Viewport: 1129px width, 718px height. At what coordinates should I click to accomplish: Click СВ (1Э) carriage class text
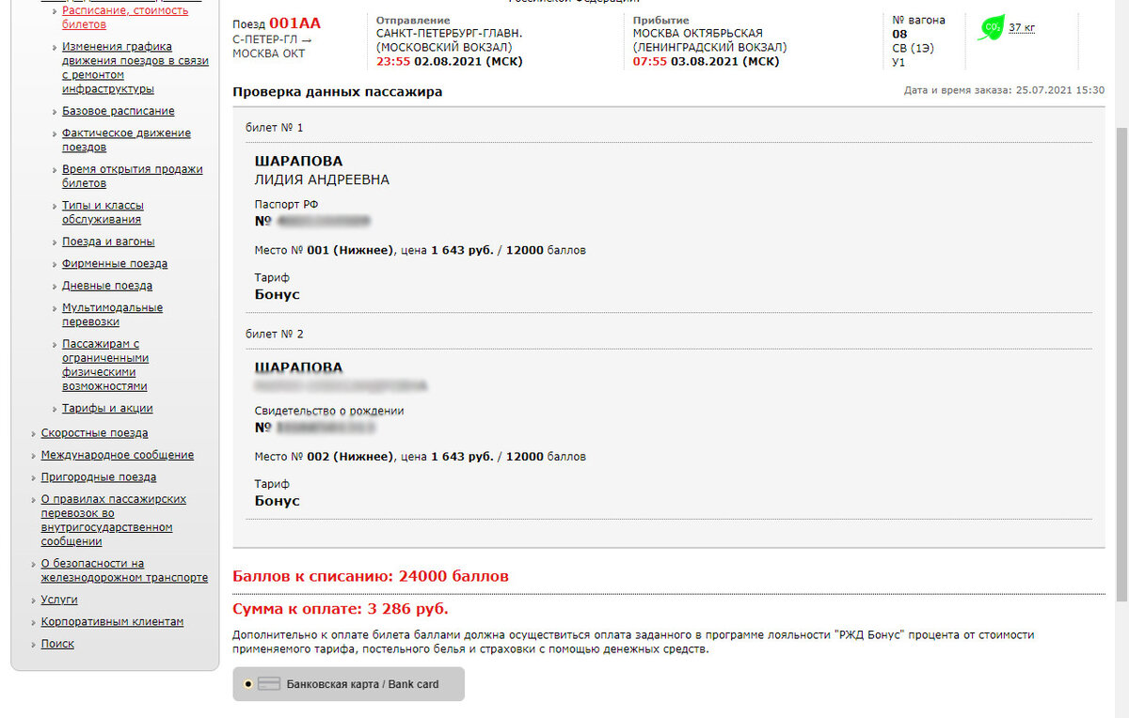914,48
